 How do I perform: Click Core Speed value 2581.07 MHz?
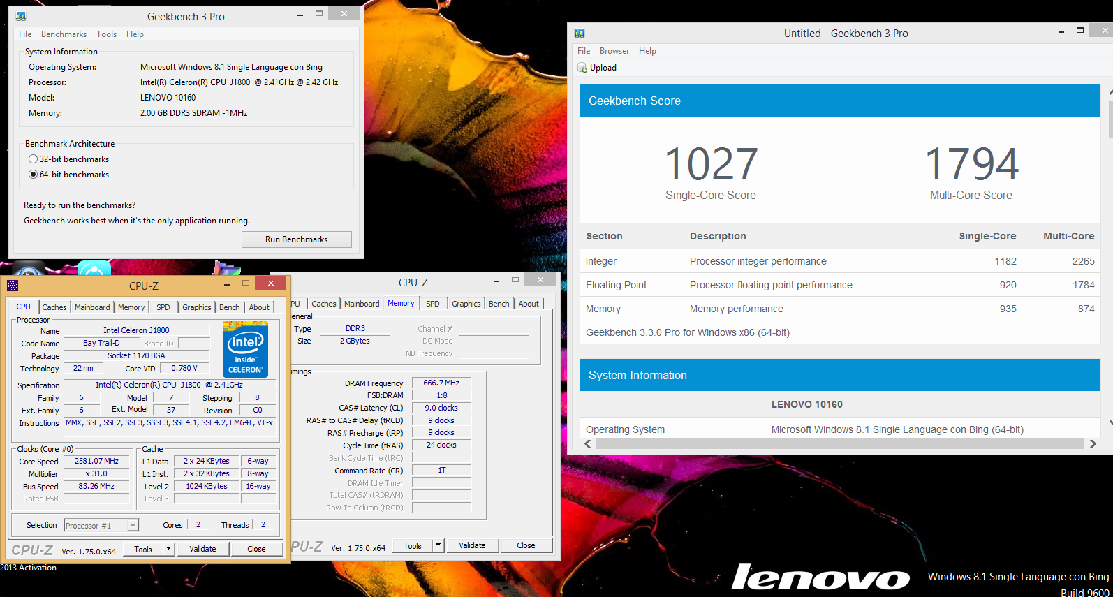[x=97, y=461]
